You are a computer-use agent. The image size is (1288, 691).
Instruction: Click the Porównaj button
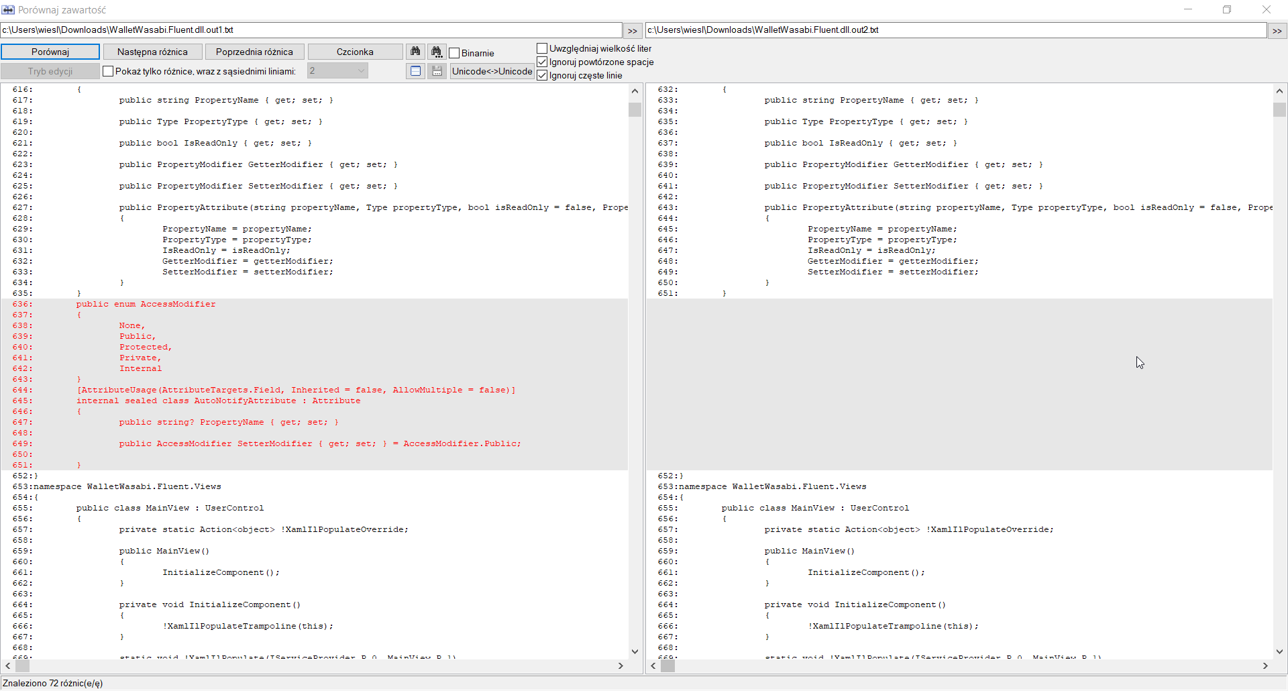(x=50, y=51)
